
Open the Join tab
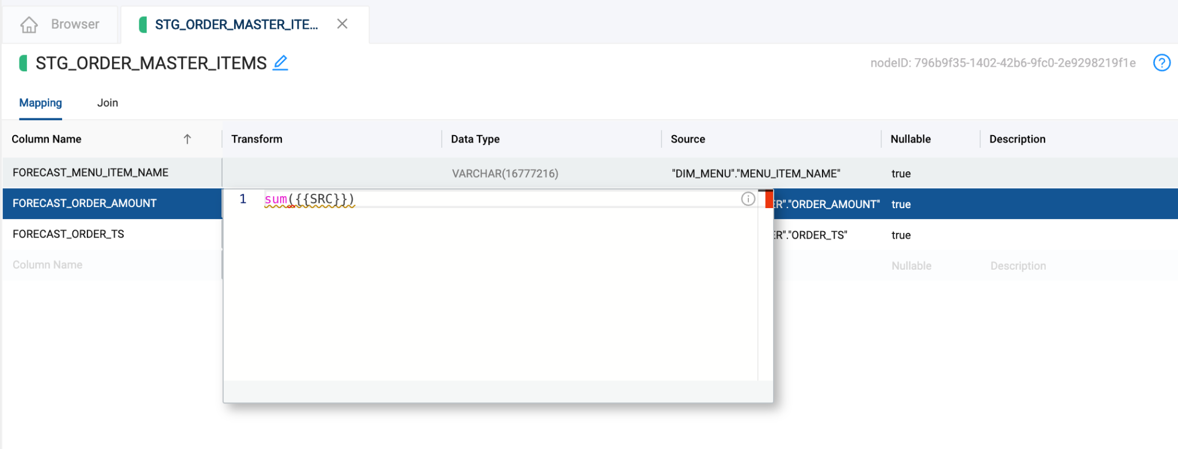pyautogui.click(x=108, y=103)
